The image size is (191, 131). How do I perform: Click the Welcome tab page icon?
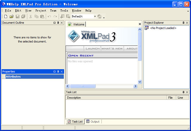click(70, 24)
